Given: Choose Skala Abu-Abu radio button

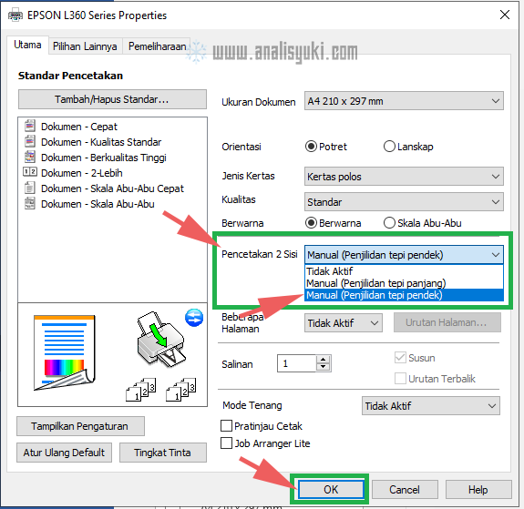Looking at the screenshot, I should (389, 223).
